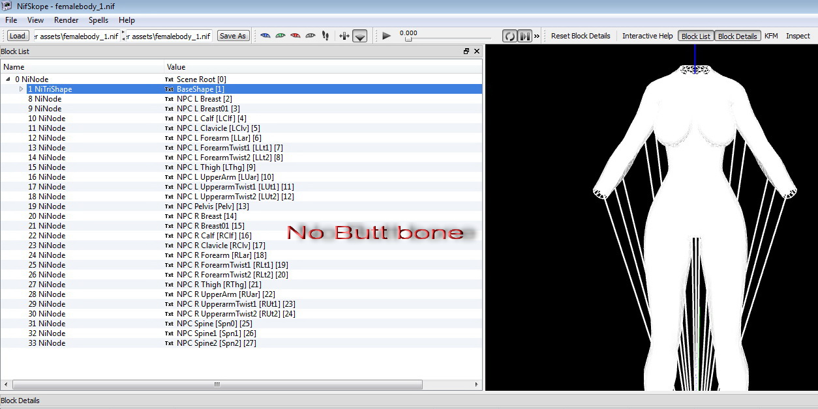Image resolution: width=818 pixels, height=409 pixels.
Task: Click the flip view arrows icon
Action: [x=344, y=36]
